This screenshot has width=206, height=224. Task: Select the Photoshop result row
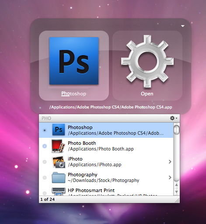[x=106, y=130]
